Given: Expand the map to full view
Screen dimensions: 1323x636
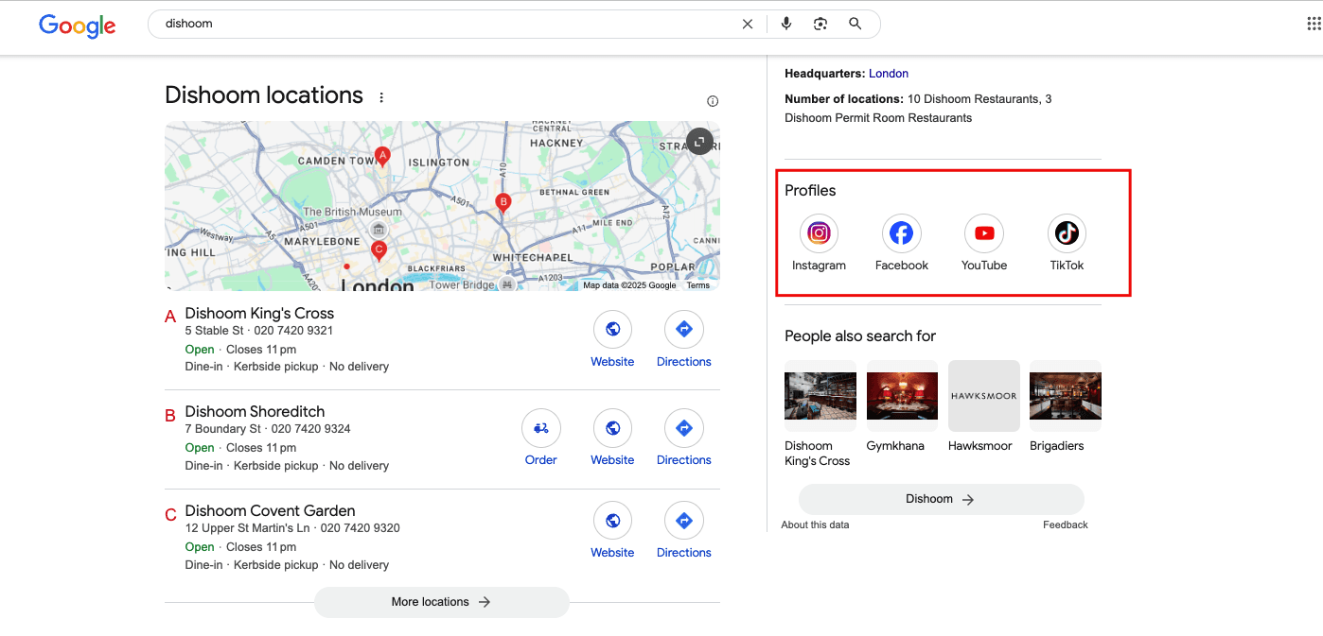Looking at the screenshot, I should 699,141.
